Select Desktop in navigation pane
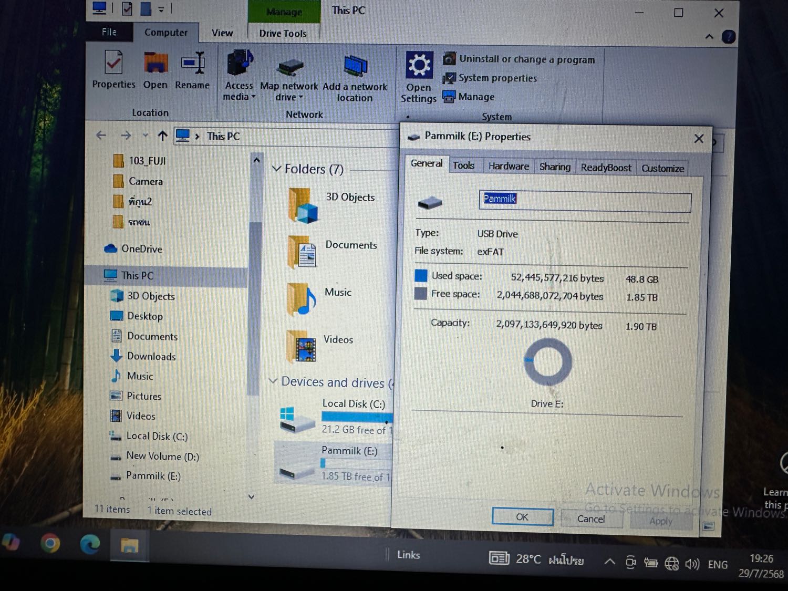This screenshot has width=788, height=591. [x=137, y=316]
